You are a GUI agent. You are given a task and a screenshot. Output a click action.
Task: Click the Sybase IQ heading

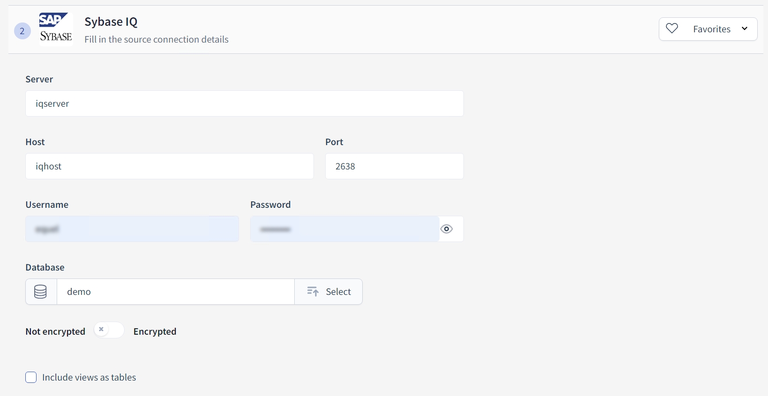coord(111,22)
